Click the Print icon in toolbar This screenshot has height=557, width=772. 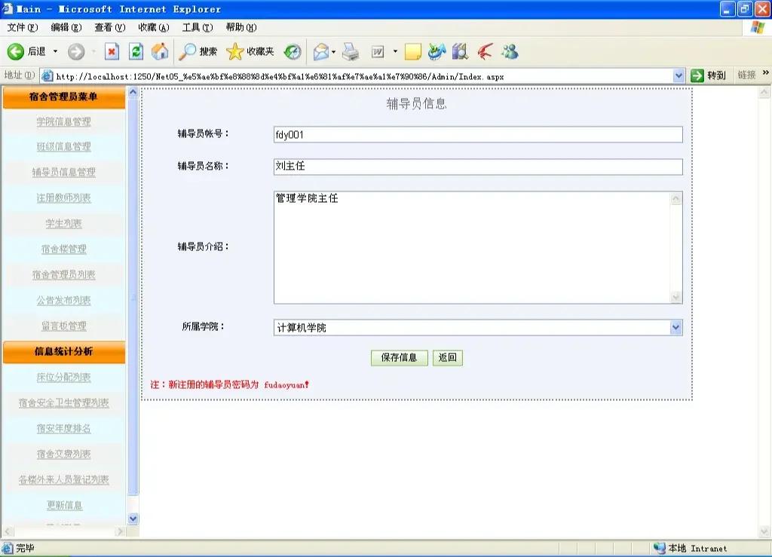point(351,52)
